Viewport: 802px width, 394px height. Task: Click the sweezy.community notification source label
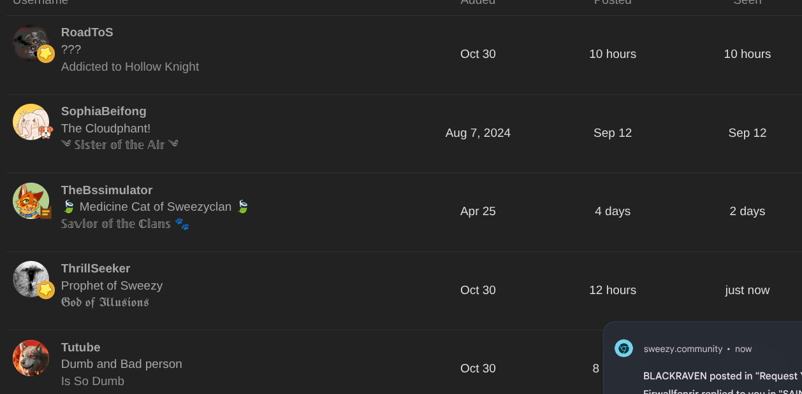pyautogui.click(x=683, y=349)
